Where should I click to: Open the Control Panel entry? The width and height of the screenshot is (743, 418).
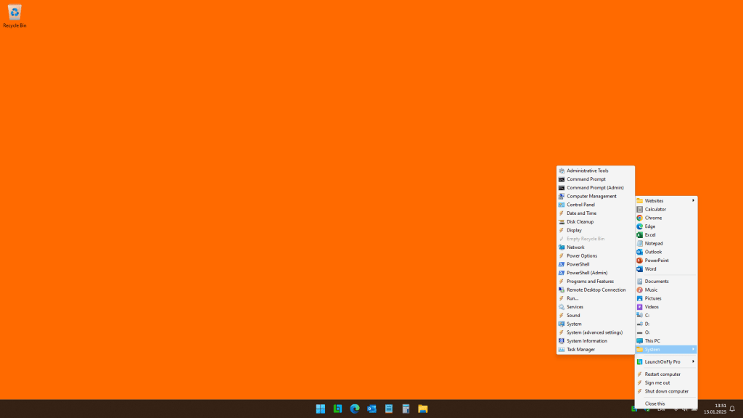(x=580, y=205)
